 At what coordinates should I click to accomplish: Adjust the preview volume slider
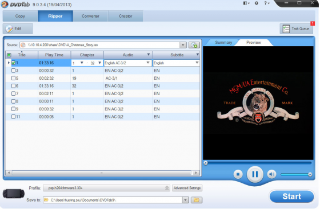(x=295, y=174)
